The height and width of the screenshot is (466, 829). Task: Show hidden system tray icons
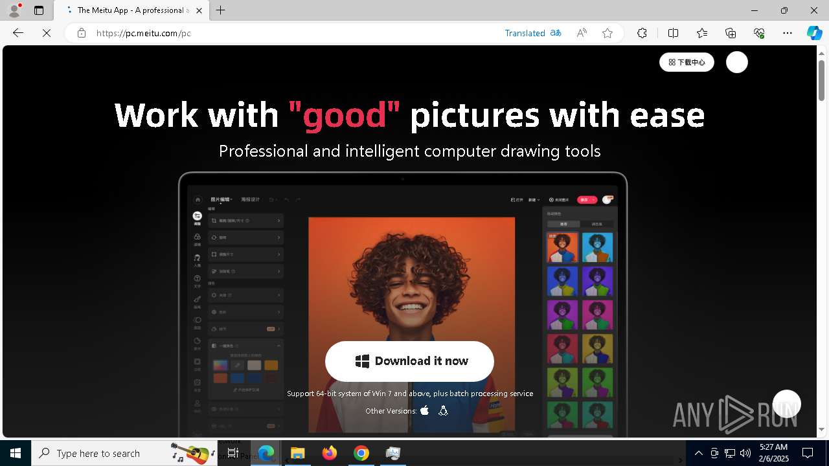698,453
